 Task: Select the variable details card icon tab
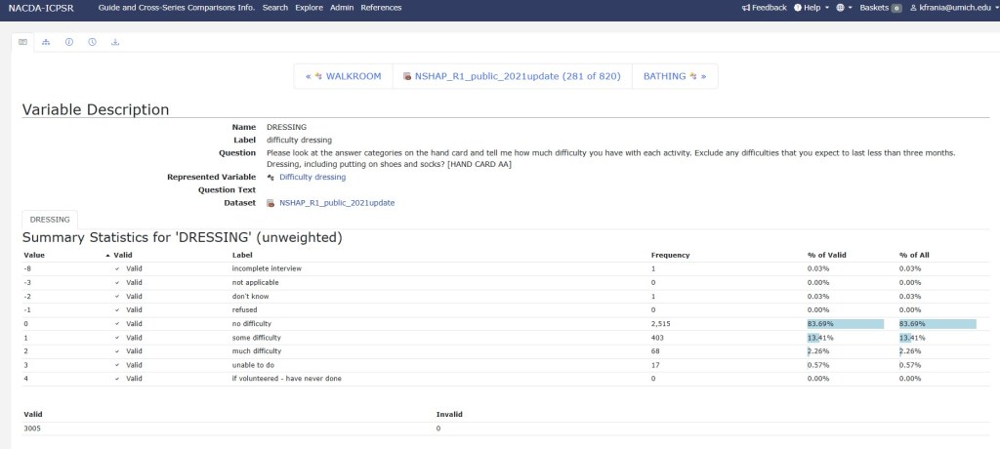tap(23, 43)
